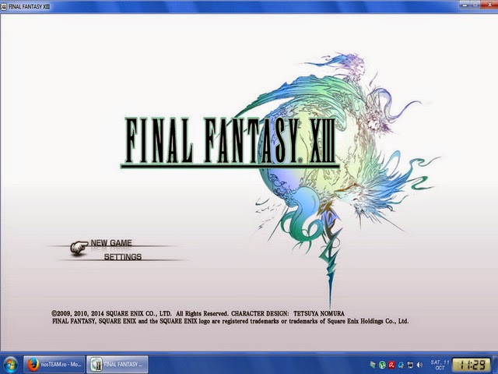Select the Final Fantasy XIII taskbar button

(x=117, y=365)
